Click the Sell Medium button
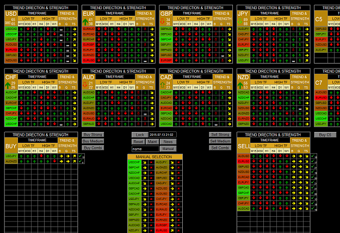The width and height of the screenshot is (340, 233). pos(220,141)
